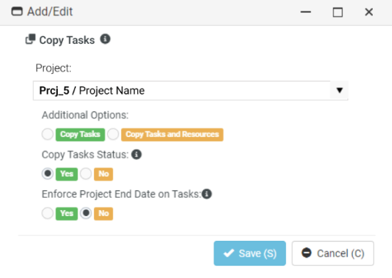Choose No for Enforce Project End Date
Screen dimensions: 392x278
[x=86, y=213]
